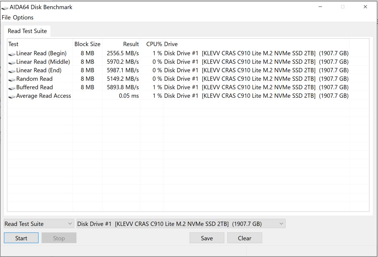The image size is (378, 257).
Task: Click the 5893.8 MB/s result value
Action: pos(123,87)
